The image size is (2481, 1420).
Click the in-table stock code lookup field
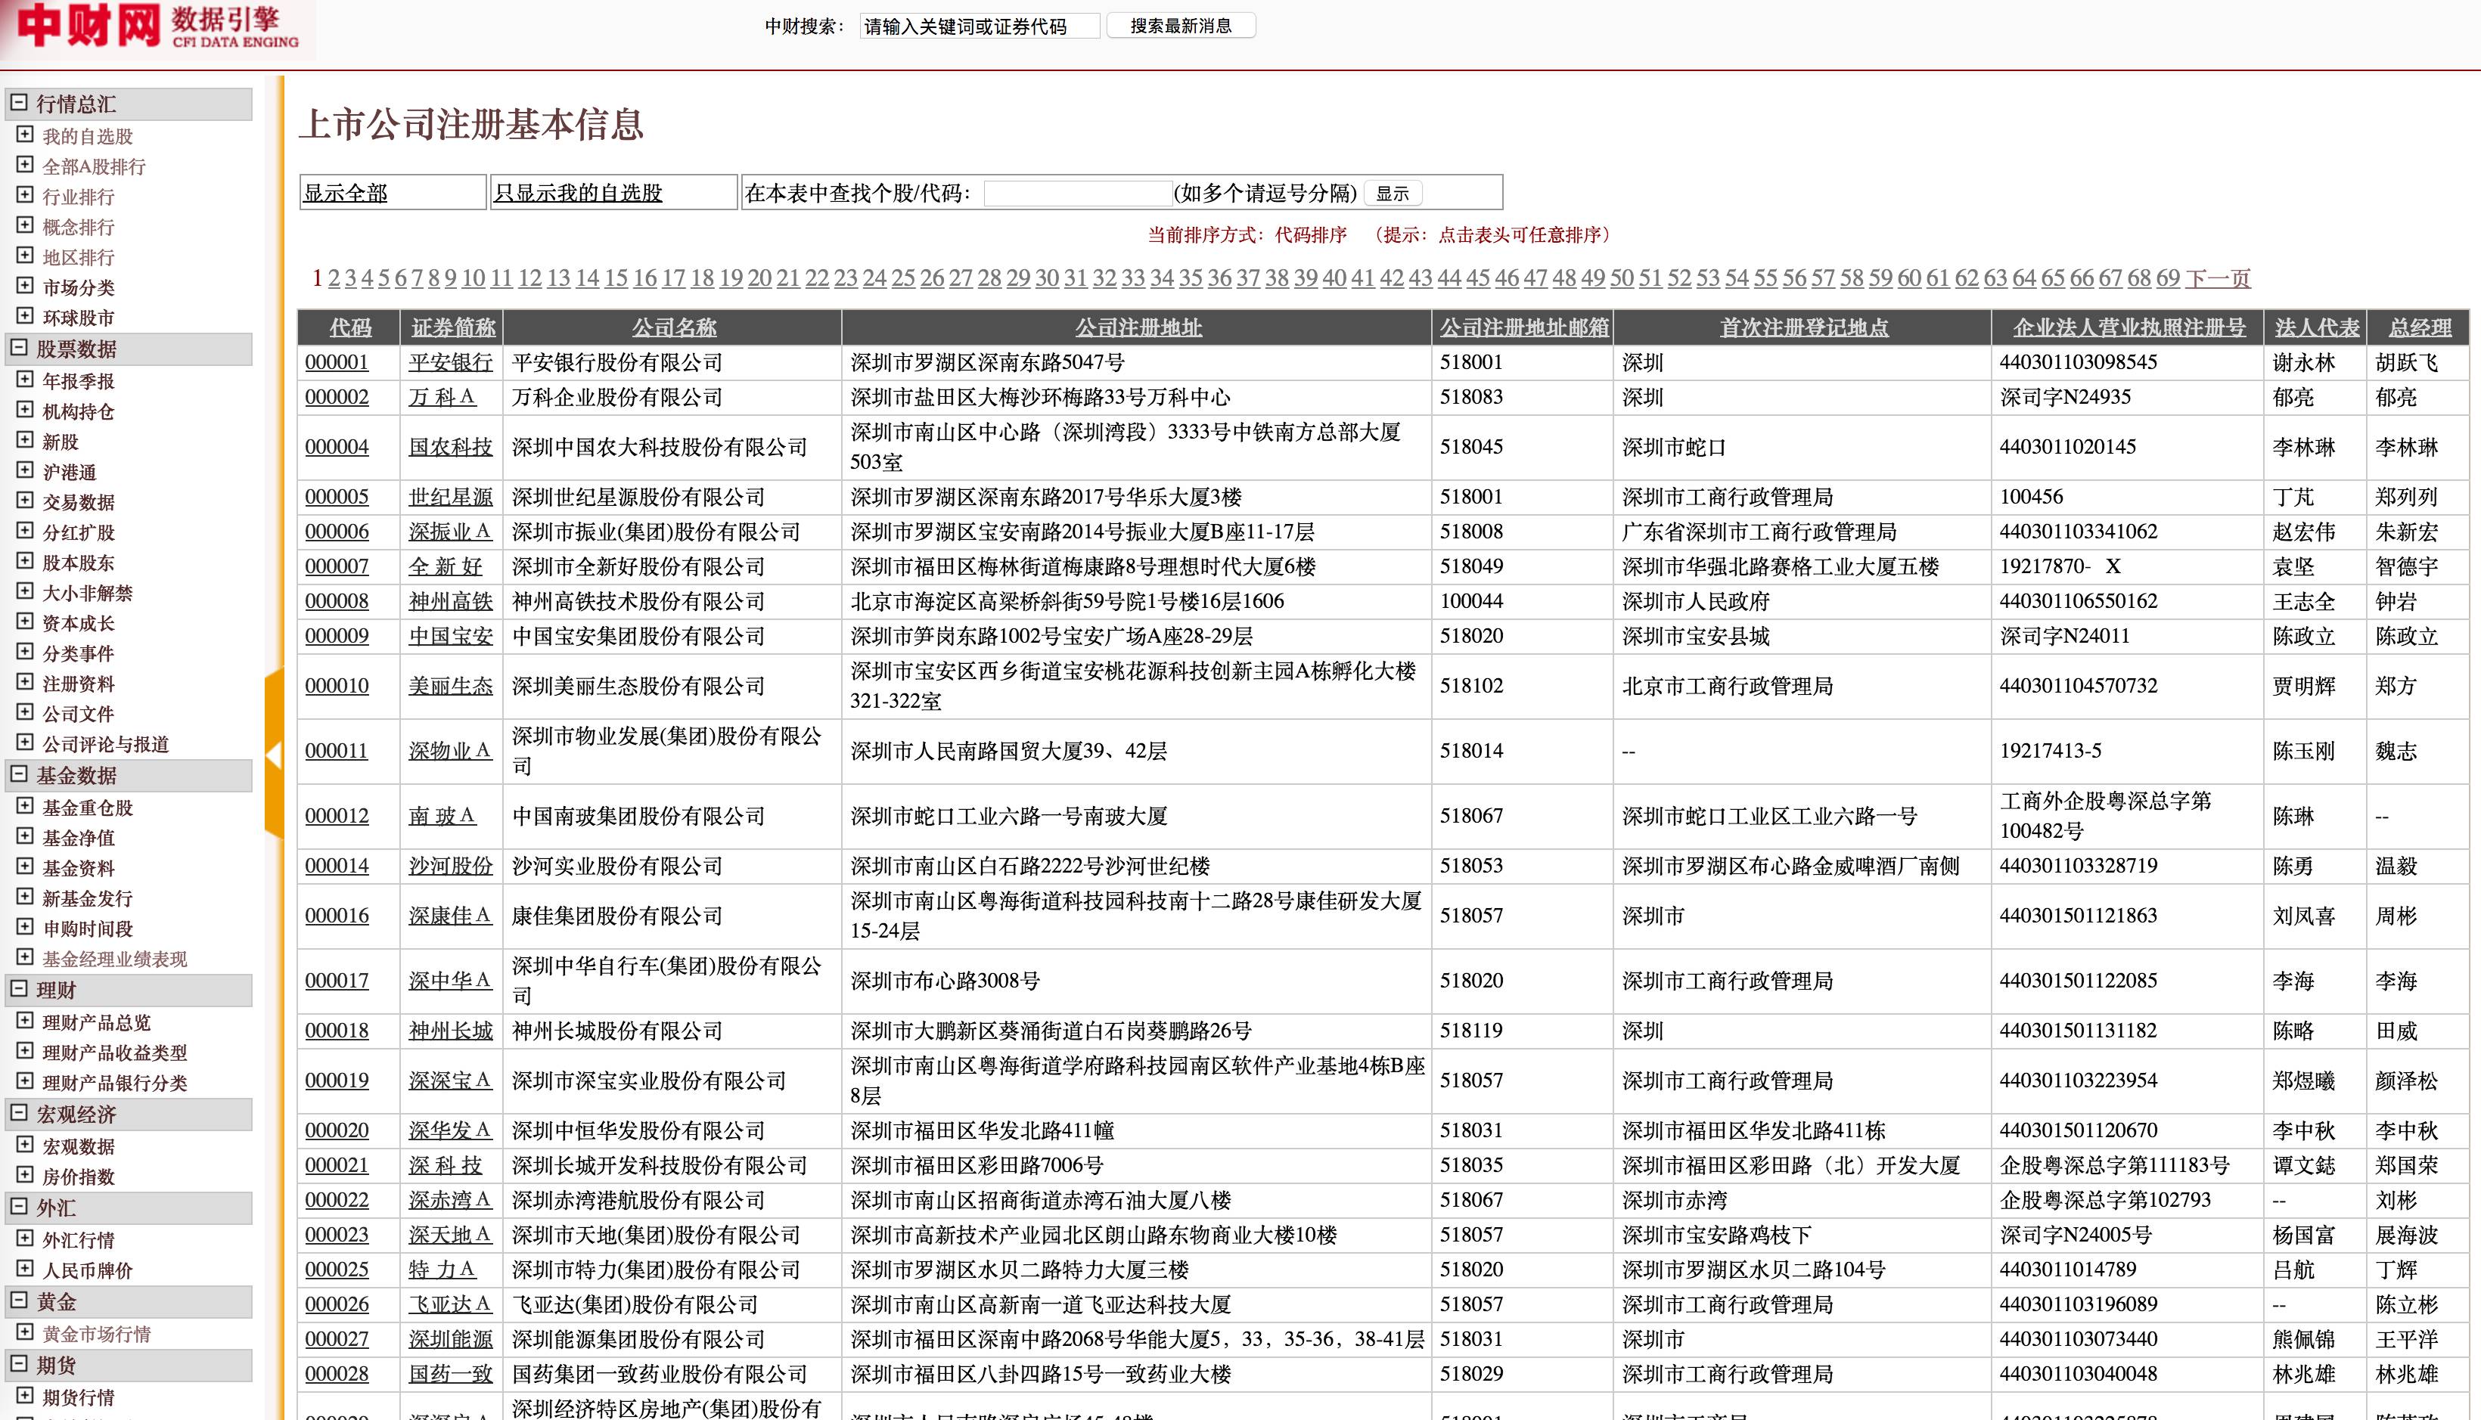[1077, 193]
